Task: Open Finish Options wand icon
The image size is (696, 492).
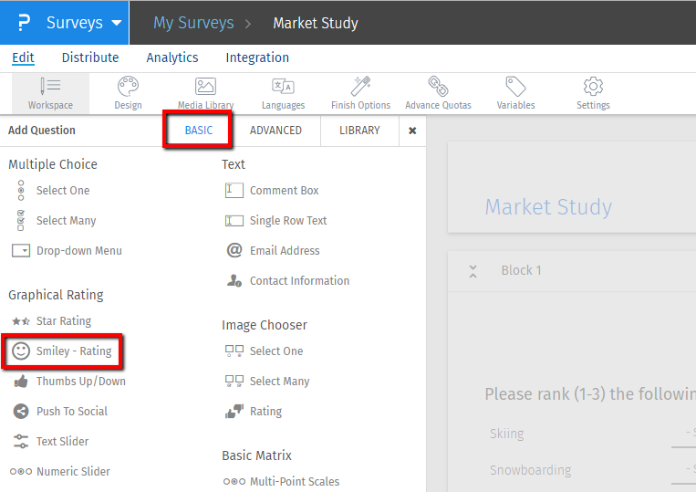Action: pyautogui.click(x=360, y=92)
